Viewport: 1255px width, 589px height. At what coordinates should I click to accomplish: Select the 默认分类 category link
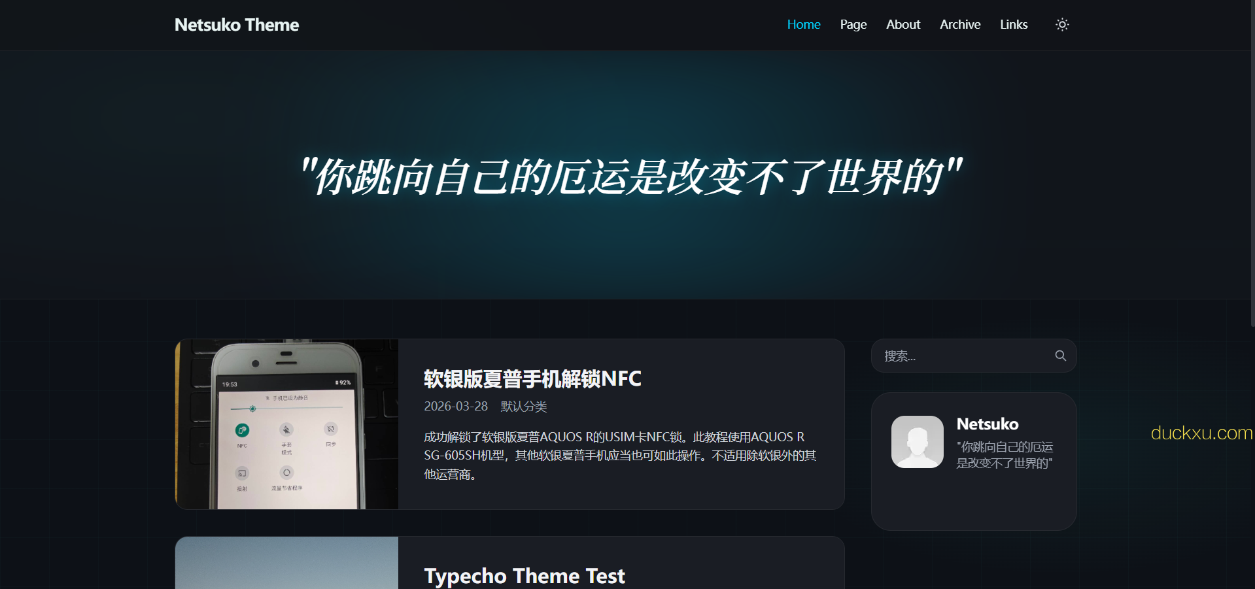(x=523, y=407)
